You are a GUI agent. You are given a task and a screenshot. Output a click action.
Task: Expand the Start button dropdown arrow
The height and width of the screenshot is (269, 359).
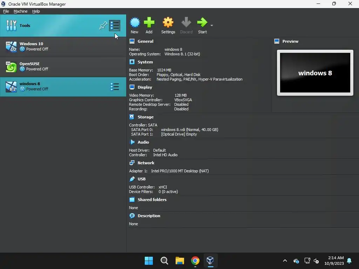coord(212,25)
